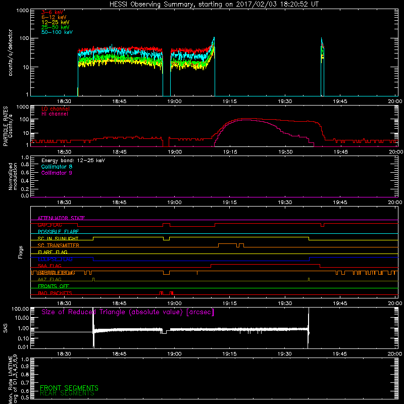
Task: Click the 'Size of Reduced Triangle' label
Action: 128,312
